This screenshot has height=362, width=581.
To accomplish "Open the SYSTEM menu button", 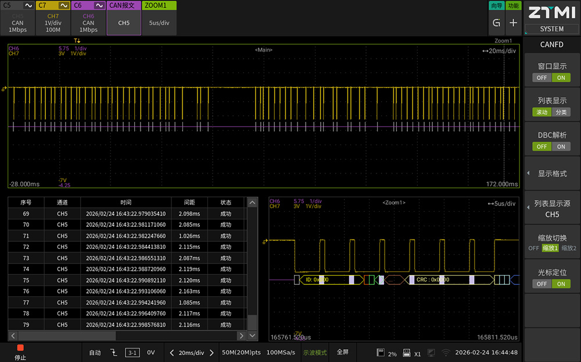I will tap(551, 29).
